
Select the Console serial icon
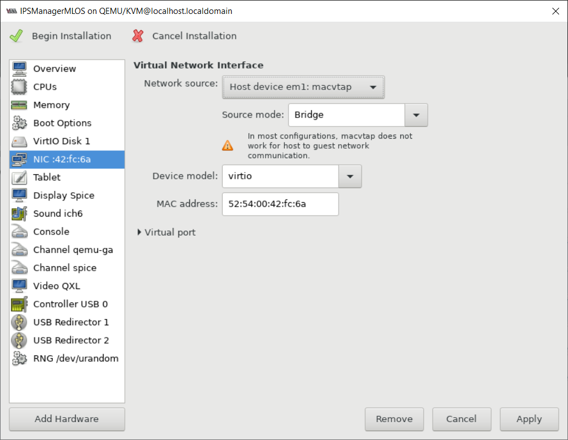[19, 232]
